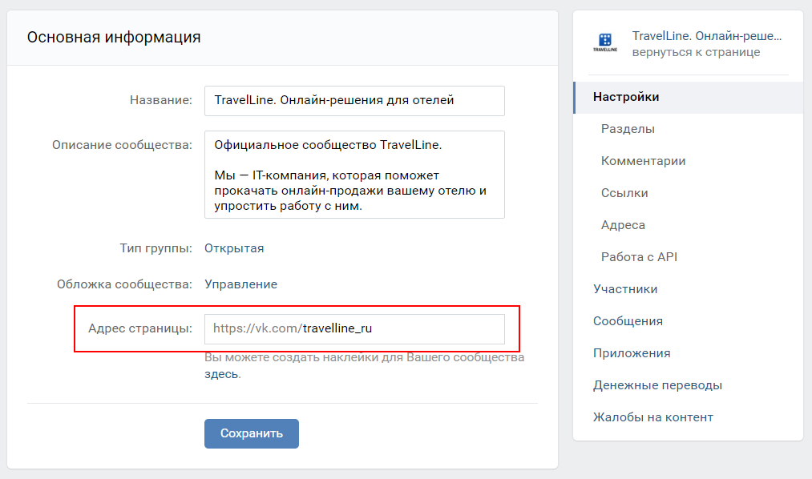This screenshot has width=812, height=479.
Task: Go to Комментарии settings
Action: pyautogui.click(x=643, y=161)
